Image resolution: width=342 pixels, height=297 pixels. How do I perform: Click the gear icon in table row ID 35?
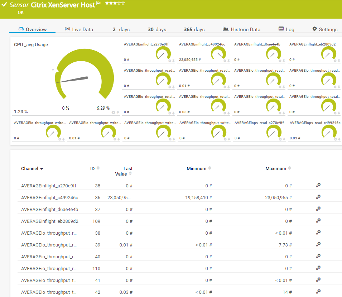pyautogui.click(x=318, y=185)
